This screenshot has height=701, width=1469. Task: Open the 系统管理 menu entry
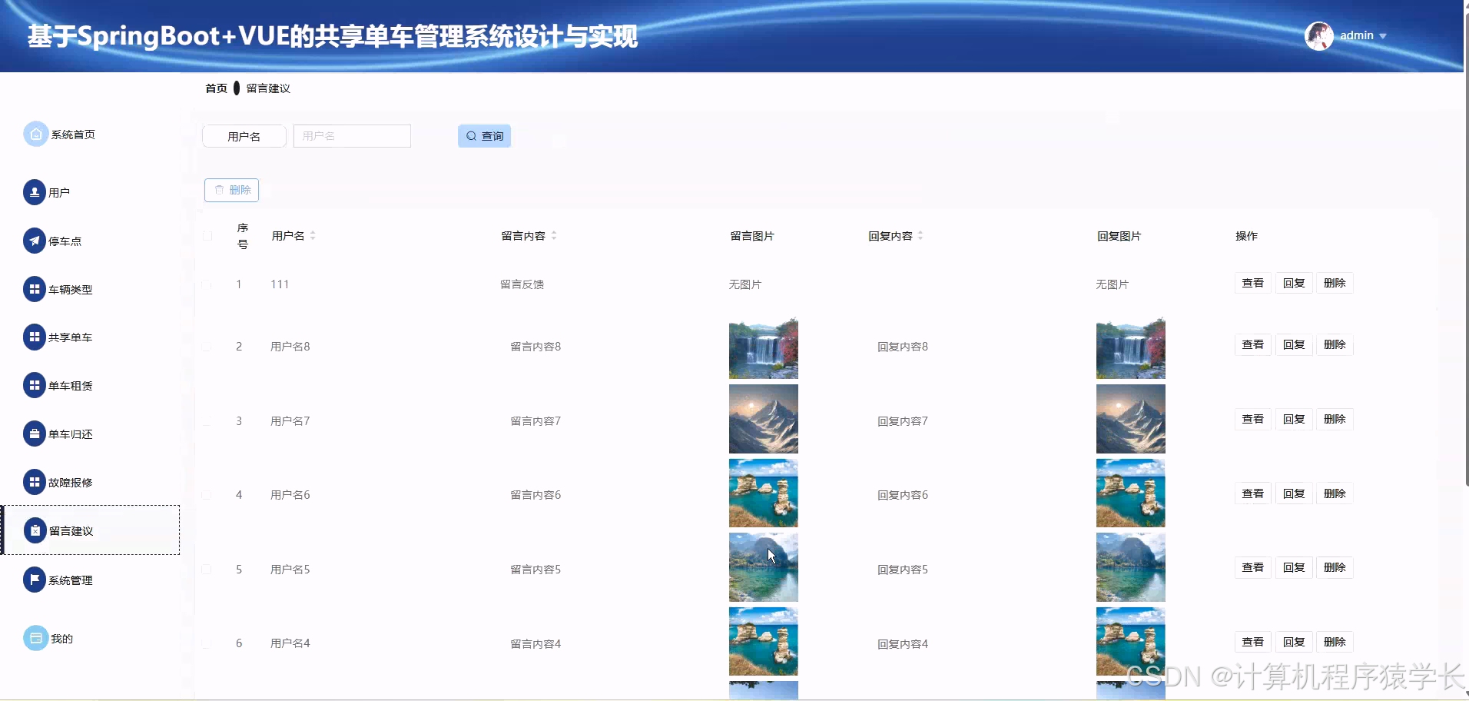pos(70,580)
